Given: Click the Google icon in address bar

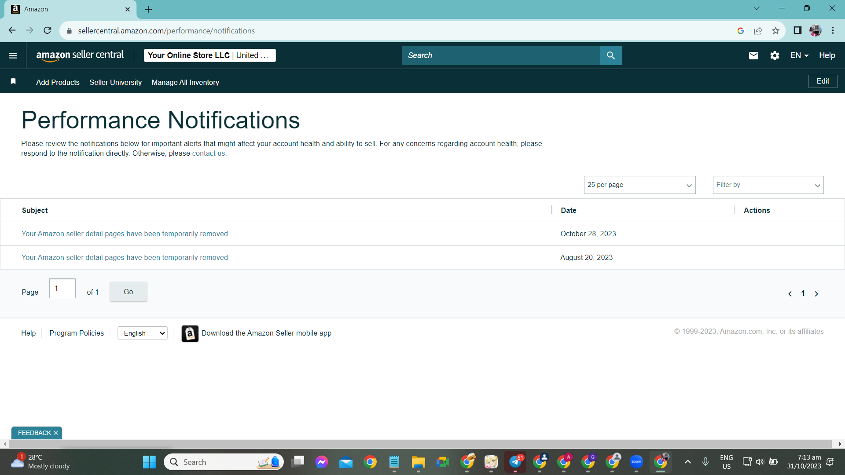Looking at the screenshot, I should [x=741, y=30].
